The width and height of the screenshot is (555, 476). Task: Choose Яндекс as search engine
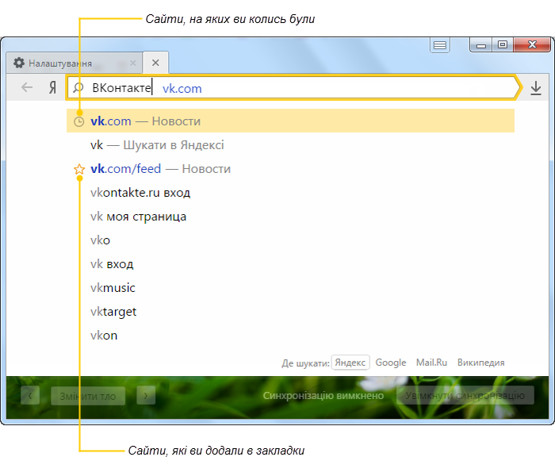click(x=350, y=363)
